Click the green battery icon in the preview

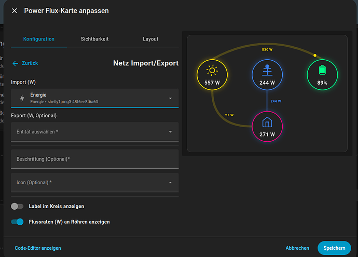pyautogui.click(x=322, y=70)
